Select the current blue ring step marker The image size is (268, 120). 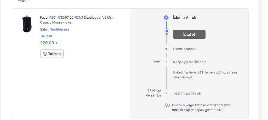pyautogui.click(x=167, y=32)
